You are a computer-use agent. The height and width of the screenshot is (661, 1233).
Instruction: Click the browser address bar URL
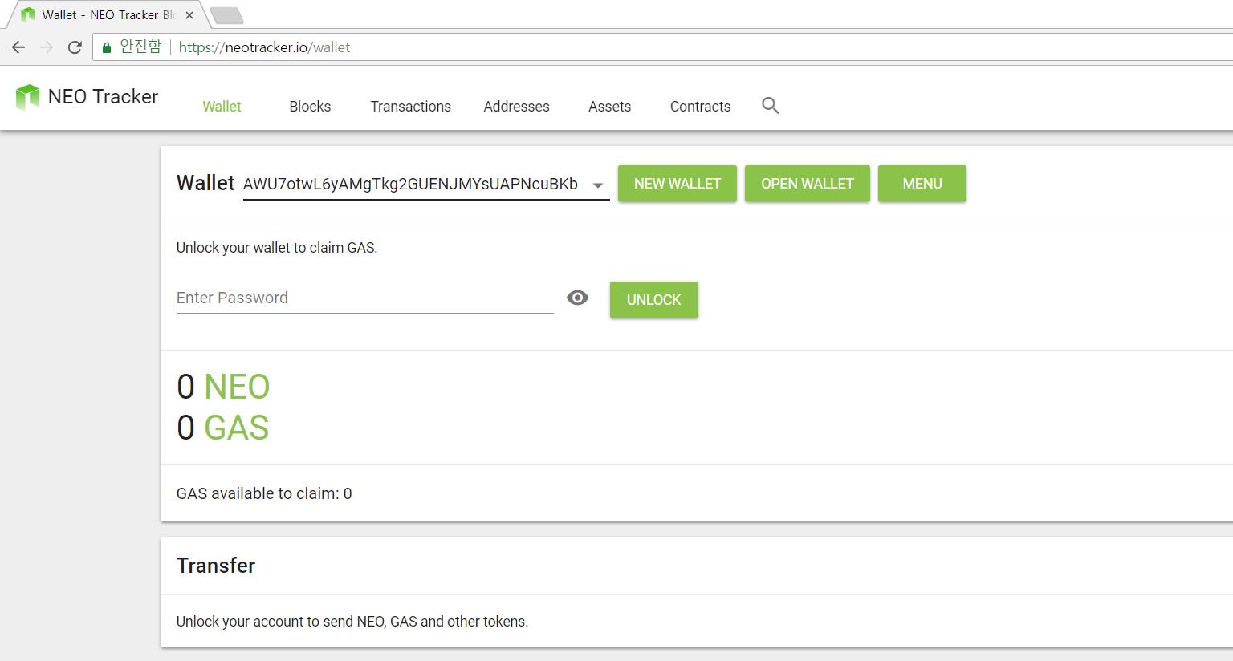click(264, 47)
